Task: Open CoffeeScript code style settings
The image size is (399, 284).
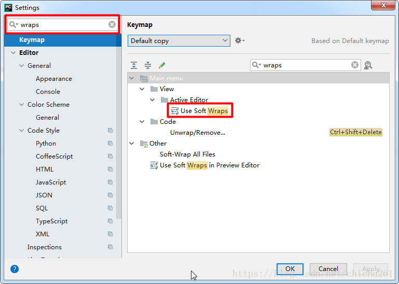Action: (x=54, y=157)
